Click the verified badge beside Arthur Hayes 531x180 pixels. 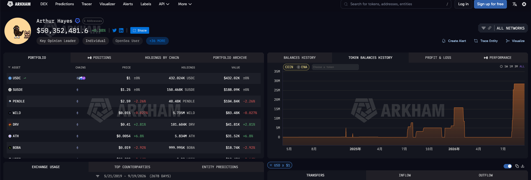[x=77, y=21]
